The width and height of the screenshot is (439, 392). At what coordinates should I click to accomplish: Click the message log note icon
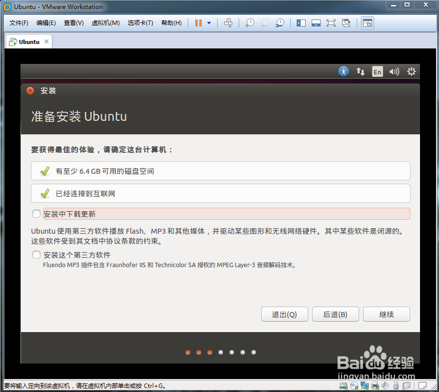[423, 386]
